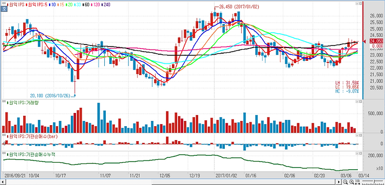The width and height of the screenshot is (385, 185).
Task: Minimize the price chart panel
Action: point(357,4)
